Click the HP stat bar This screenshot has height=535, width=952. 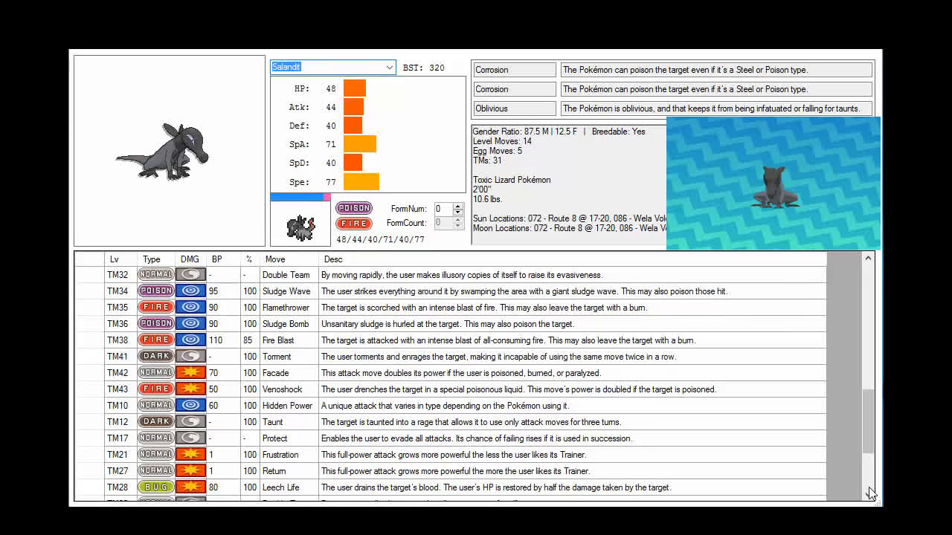click(x=355, y=88)
